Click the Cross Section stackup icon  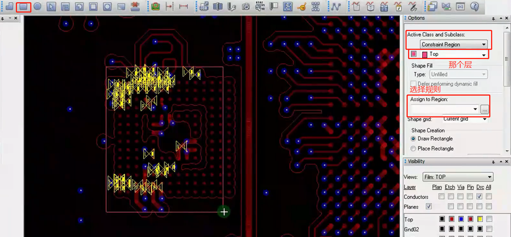218,7
